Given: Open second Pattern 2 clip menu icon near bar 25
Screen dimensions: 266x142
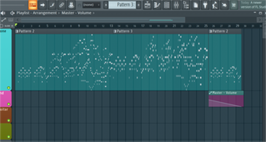Looking at the screenshot, I should click(x=210, y=31).
